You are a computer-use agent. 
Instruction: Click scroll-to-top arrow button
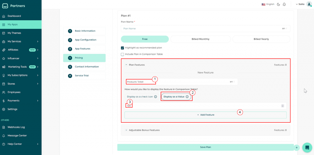297,148
